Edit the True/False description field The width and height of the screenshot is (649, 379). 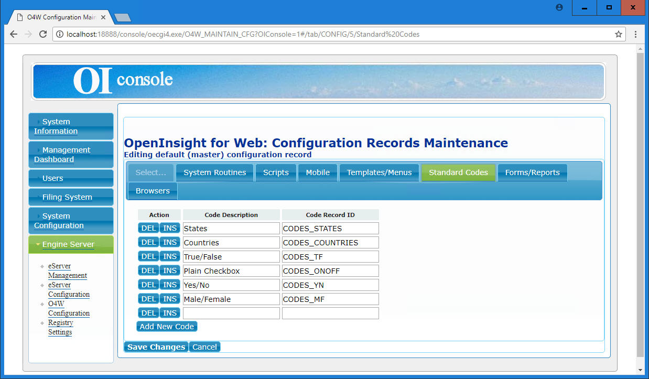(231, 257)
